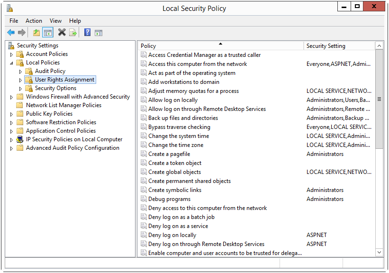Screen dimensions: 389x273
Task: Select the Audit Policy tree item
Action: tap(50, 71)
